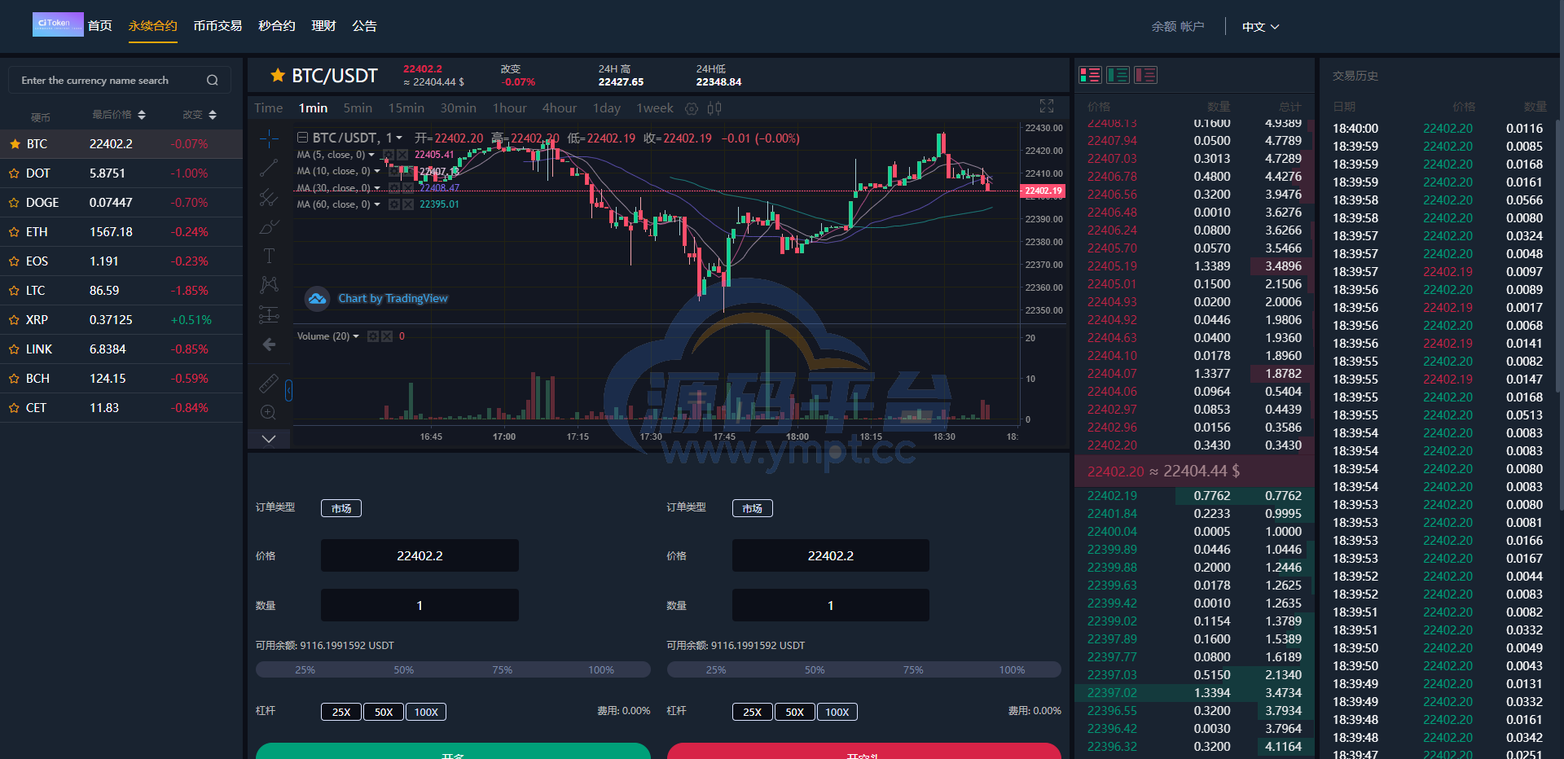This screenshot has height=759, width=1564.
Task: Click the search magnifier icon
Action: click(213, 80)
